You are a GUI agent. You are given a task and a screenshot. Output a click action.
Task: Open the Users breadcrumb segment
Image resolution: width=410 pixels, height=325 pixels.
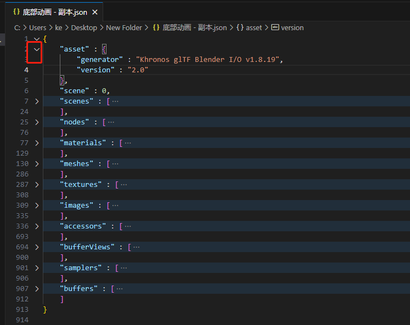(x=38, y=27)
